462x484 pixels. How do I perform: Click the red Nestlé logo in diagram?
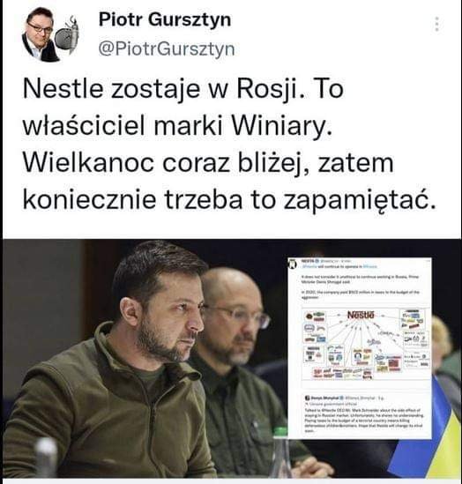tap(361, 315)
